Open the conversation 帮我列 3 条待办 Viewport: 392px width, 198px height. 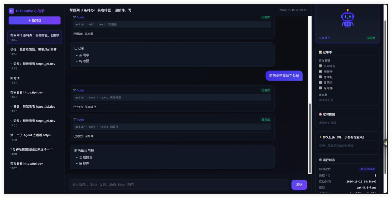pyautogui.click(x=35, y=37)
